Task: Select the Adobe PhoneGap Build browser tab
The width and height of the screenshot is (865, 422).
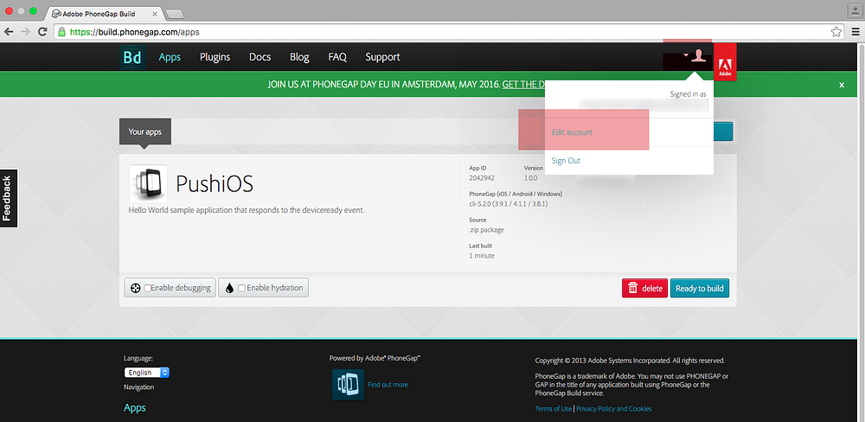Action: (x=103, y=14)
